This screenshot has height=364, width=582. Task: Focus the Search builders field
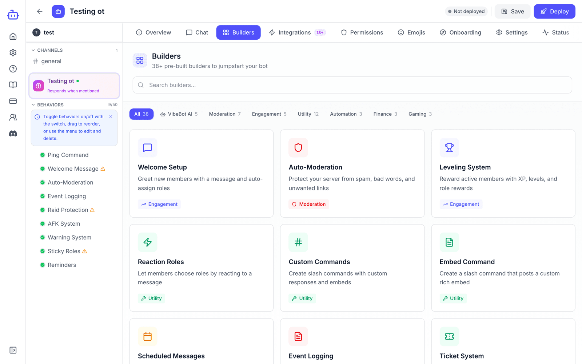click(352, 85)
